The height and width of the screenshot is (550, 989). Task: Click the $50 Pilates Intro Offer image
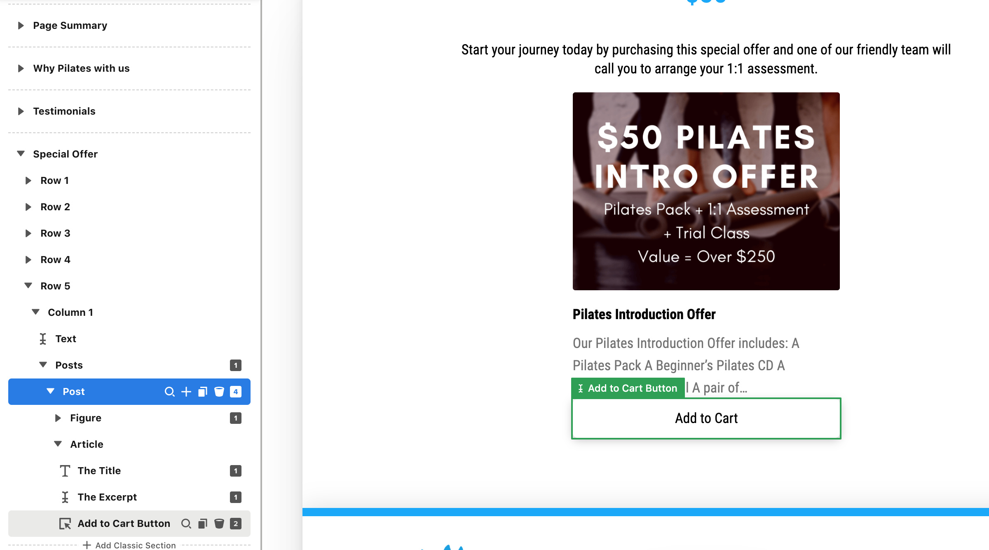click(706, 191)
